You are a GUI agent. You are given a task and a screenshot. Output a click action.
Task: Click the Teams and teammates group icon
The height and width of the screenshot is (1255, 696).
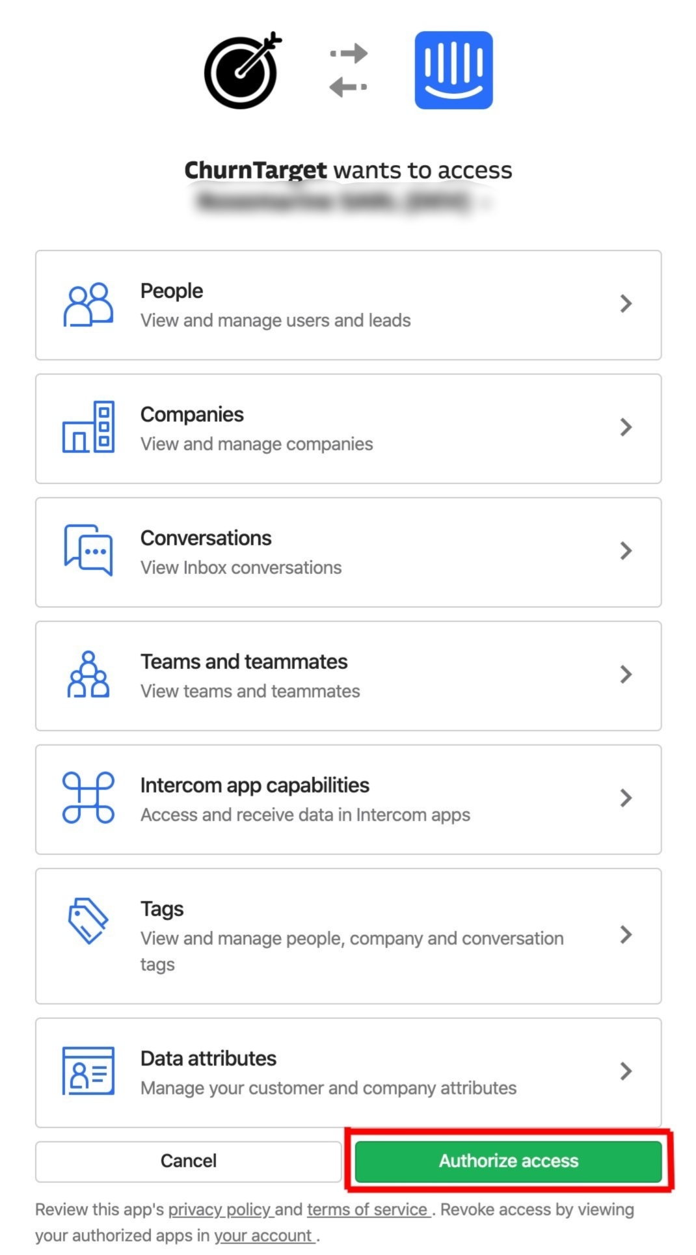tap(88, 674)
